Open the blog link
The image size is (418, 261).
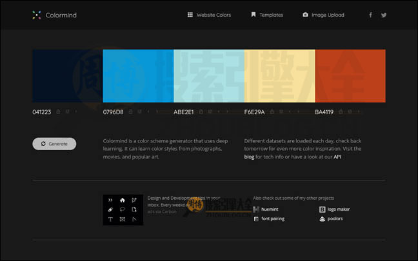(249, 157)
